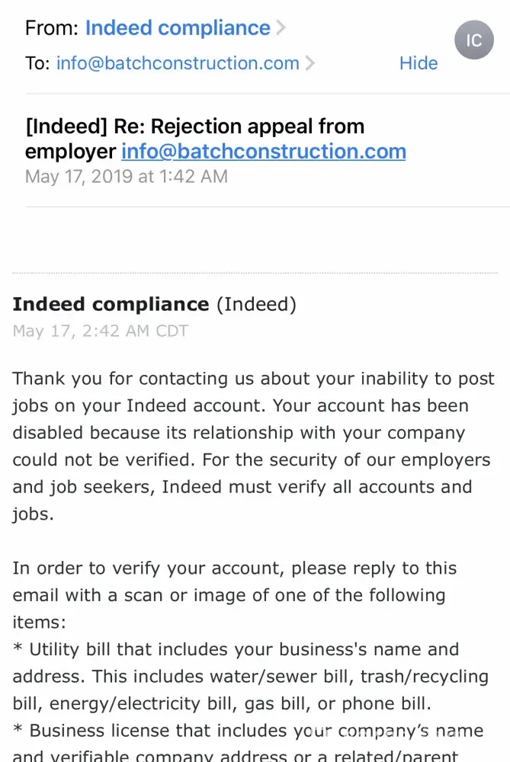Hide the message header details
The height and width of the screenshot is (762, 510).
pos(418,63)
